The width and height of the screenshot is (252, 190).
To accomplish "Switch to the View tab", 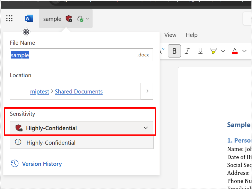I will tap(170, 35).
